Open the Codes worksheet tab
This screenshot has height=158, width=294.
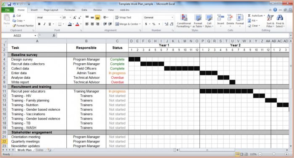[x=39, y=150]
